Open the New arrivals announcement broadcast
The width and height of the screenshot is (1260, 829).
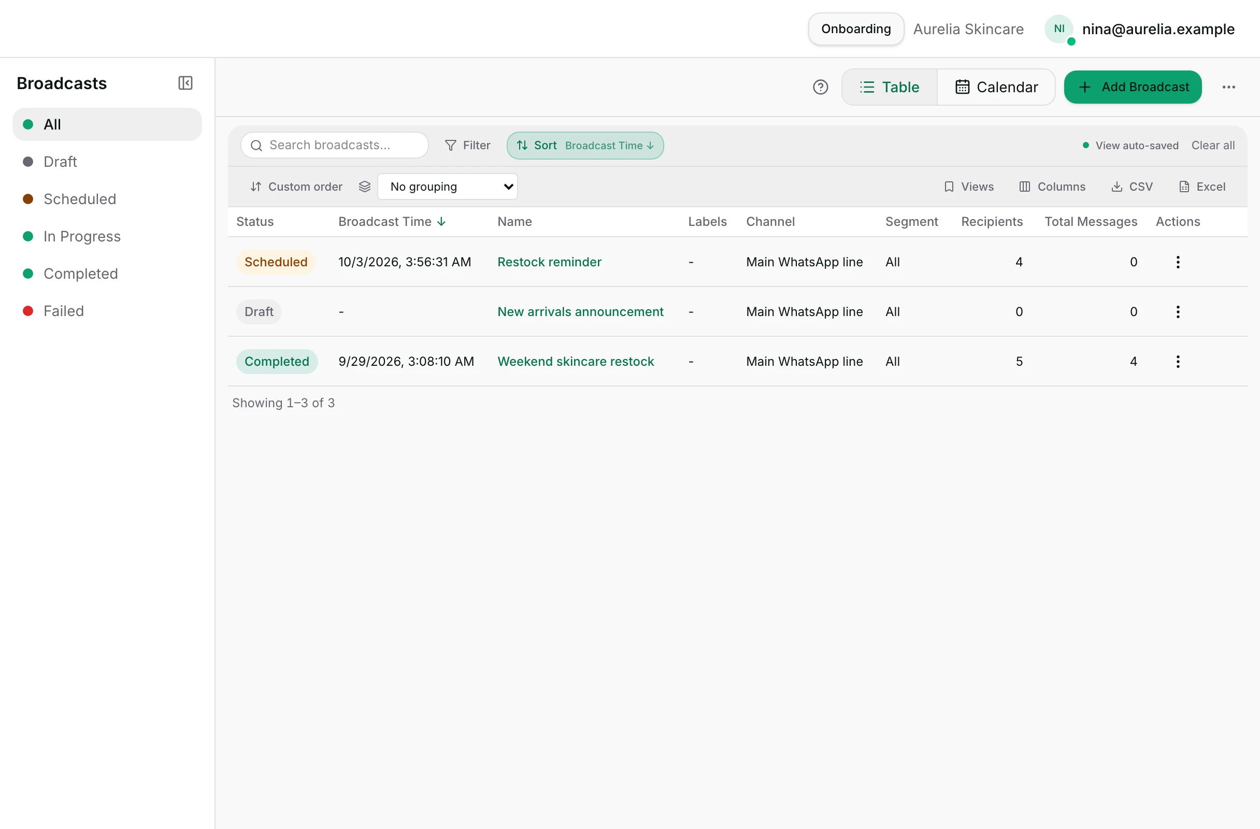[x=580, y=312]
